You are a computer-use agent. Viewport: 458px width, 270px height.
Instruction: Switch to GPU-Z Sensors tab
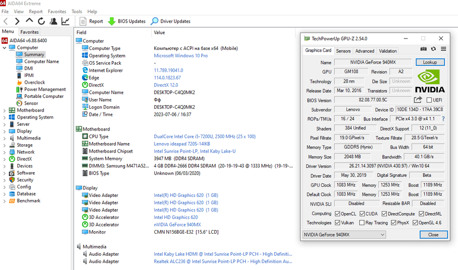click(343, 51)
